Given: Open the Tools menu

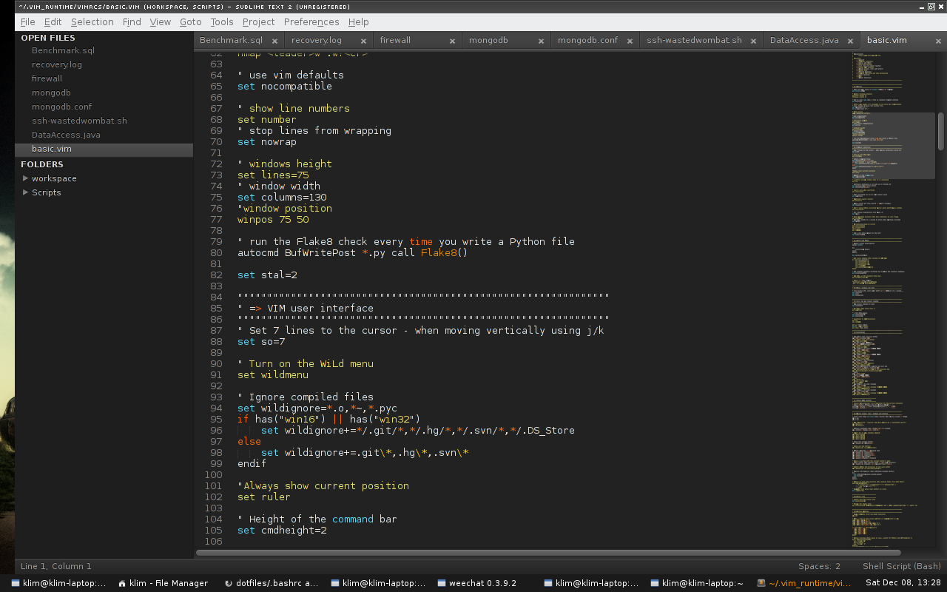Looking at the screenshot, I should [x=222, y=22].
